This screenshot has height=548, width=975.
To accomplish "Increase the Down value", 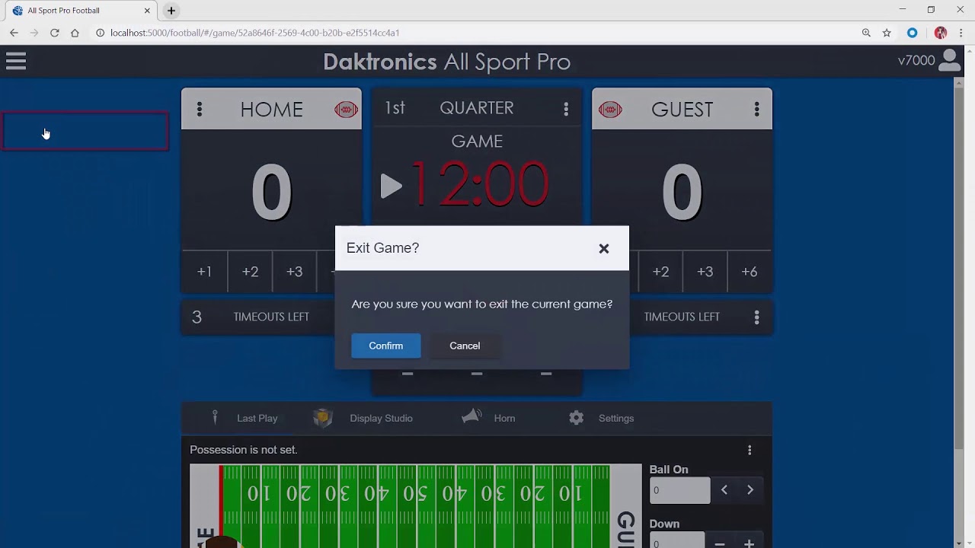I will click(750, 543).
